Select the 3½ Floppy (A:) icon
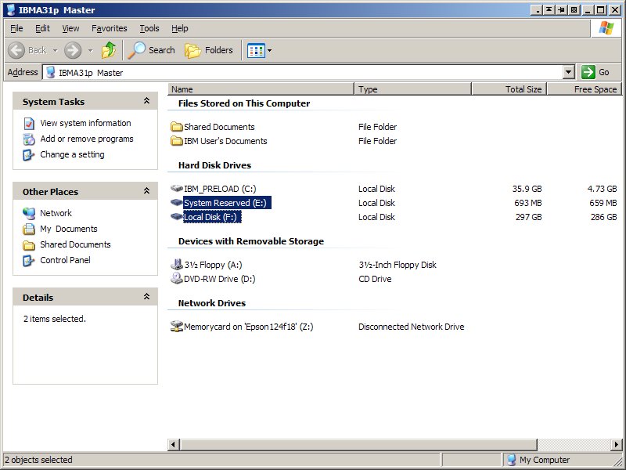This screenshot has height=470, width=626. 176,265
